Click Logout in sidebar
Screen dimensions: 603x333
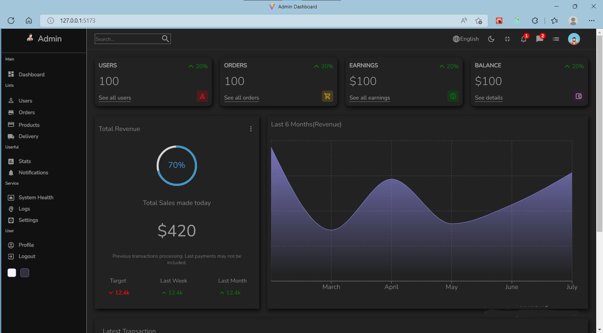(x=21, y=256)
